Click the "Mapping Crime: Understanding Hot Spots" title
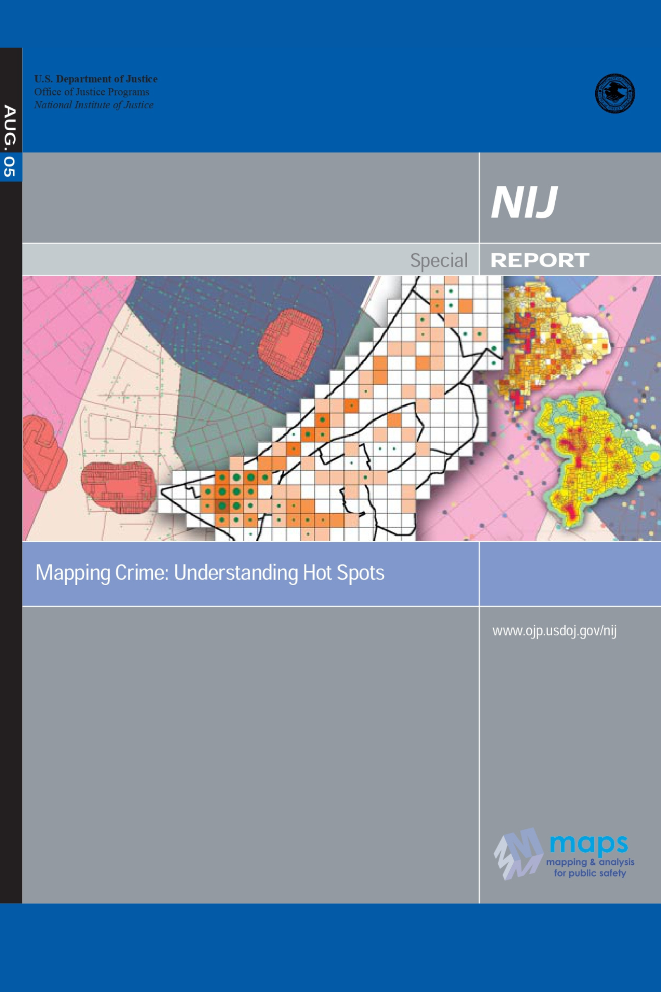The width and height of the screenshot is (661, 992). coord(210,573)
